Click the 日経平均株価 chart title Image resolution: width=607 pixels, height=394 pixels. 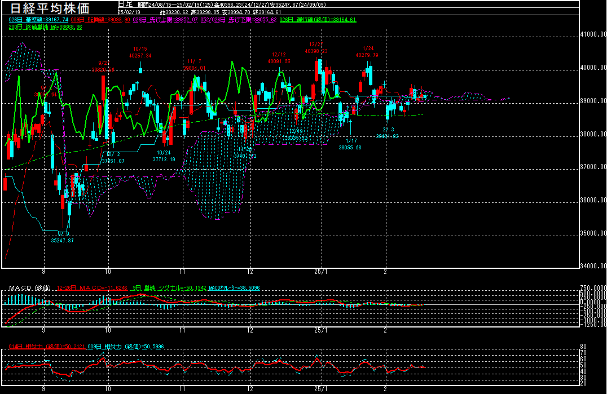[x=50, y=8]
